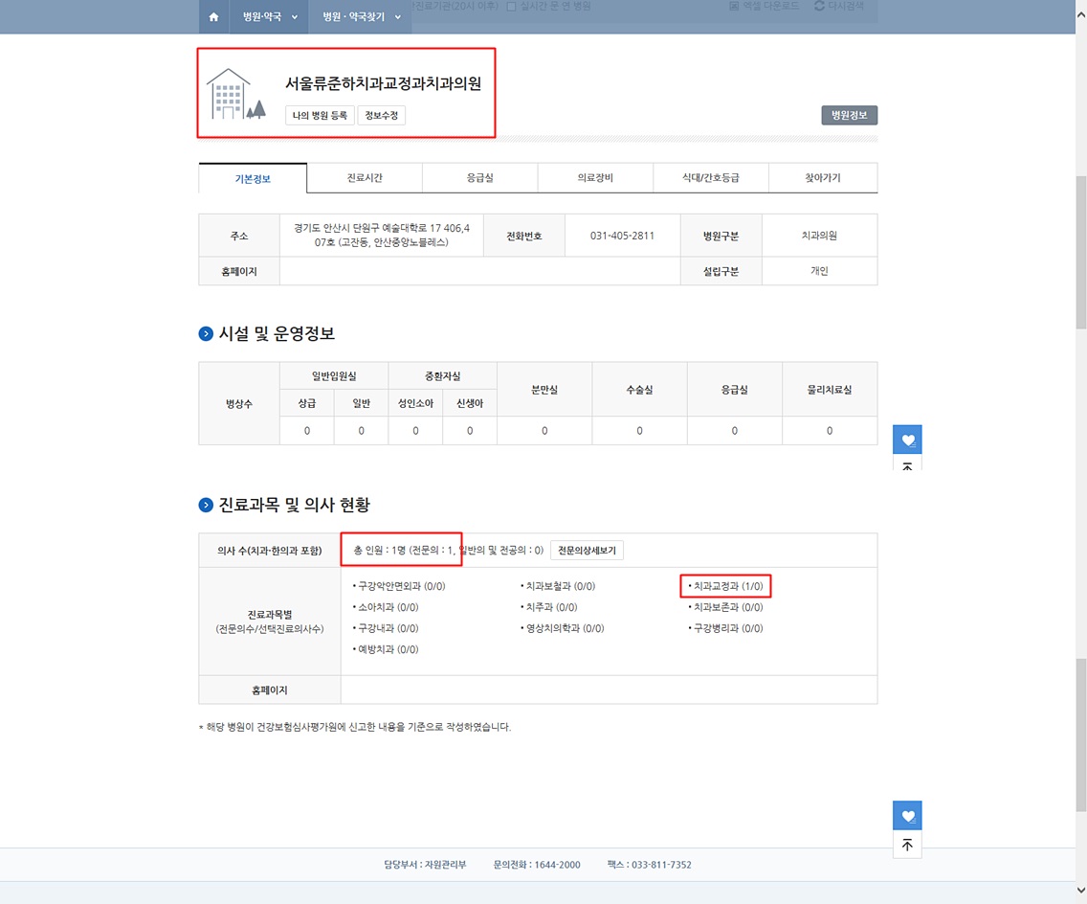The width and height of the screenshot is (1087, 904).
Task: Click the home icon in navigation bar
Action: tap(213, 17)
